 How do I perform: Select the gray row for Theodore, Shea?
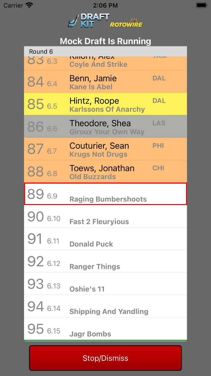(x=105, y=126)
